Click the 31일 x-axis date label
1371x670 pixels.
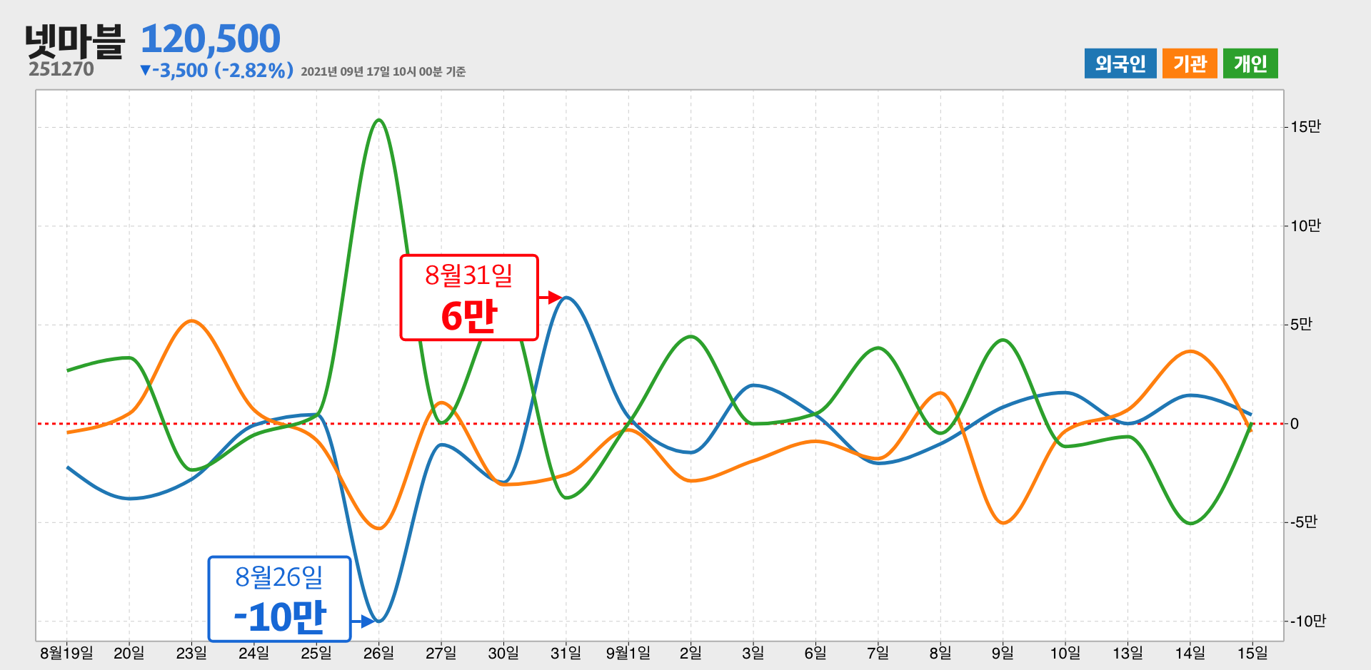(x=566, y=653)
